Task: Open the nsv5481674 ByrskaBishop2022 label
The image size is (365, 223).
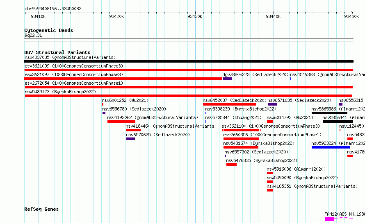Action: 259,143
